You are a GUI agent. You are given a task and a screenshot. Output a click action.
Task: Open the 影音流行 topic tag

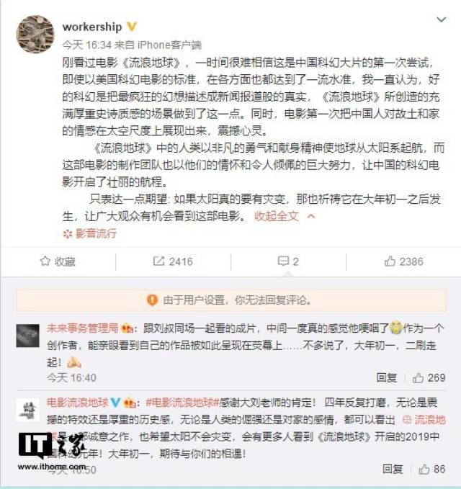pyautogui.click(x=90, y=233)
